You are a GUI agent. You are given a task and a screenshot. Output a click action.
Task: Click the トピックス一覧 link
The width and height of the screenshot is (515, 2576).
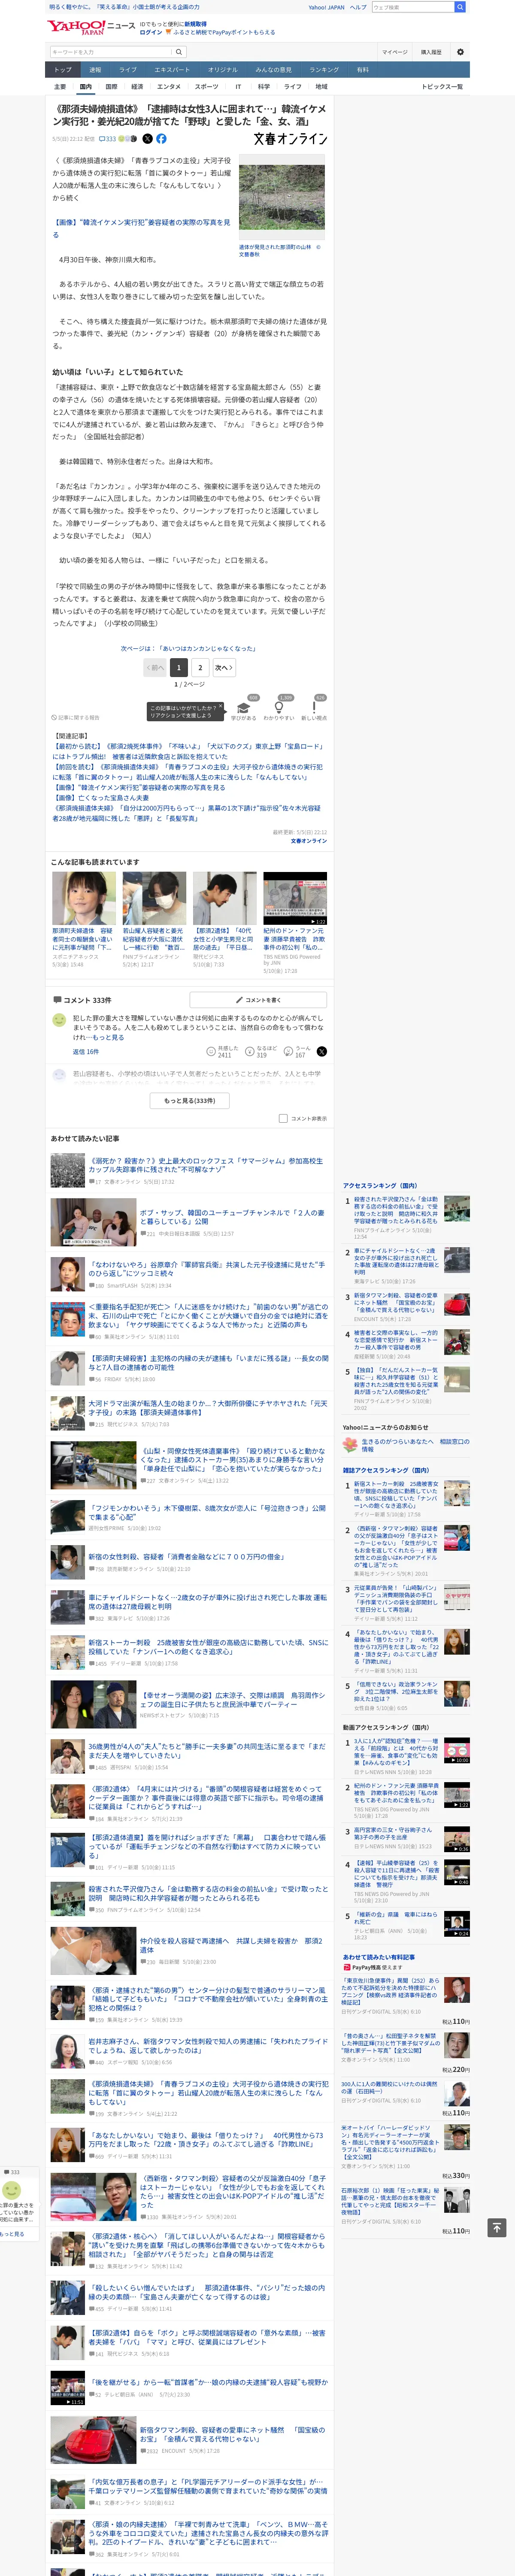[442, 87]
